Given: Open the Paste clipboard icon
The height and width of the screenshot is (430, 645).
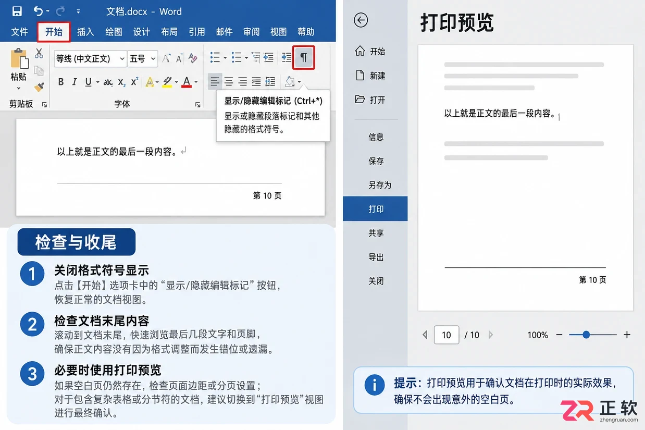Looking at the screenshot, I should (x=19, y=59).
